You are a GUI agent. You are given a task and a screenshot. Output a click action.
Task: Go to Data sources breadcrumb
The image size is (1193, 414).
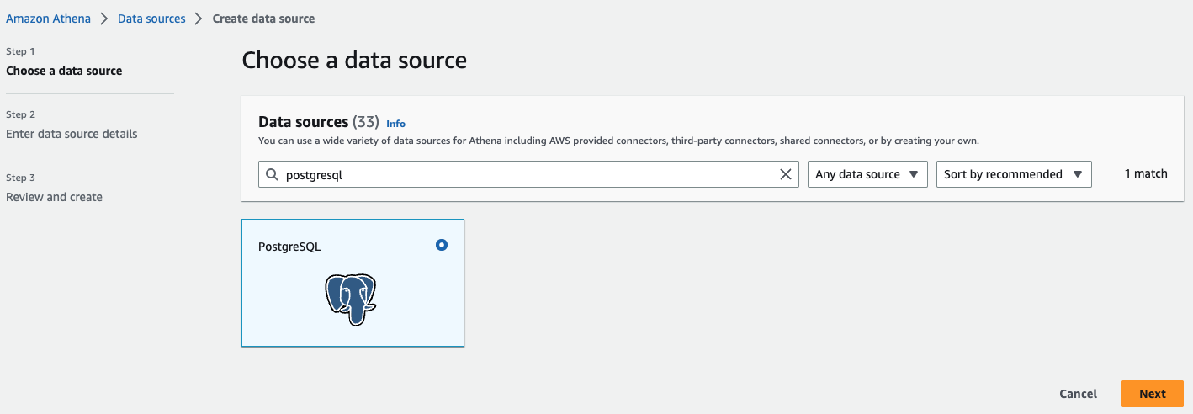pos(151,19)
